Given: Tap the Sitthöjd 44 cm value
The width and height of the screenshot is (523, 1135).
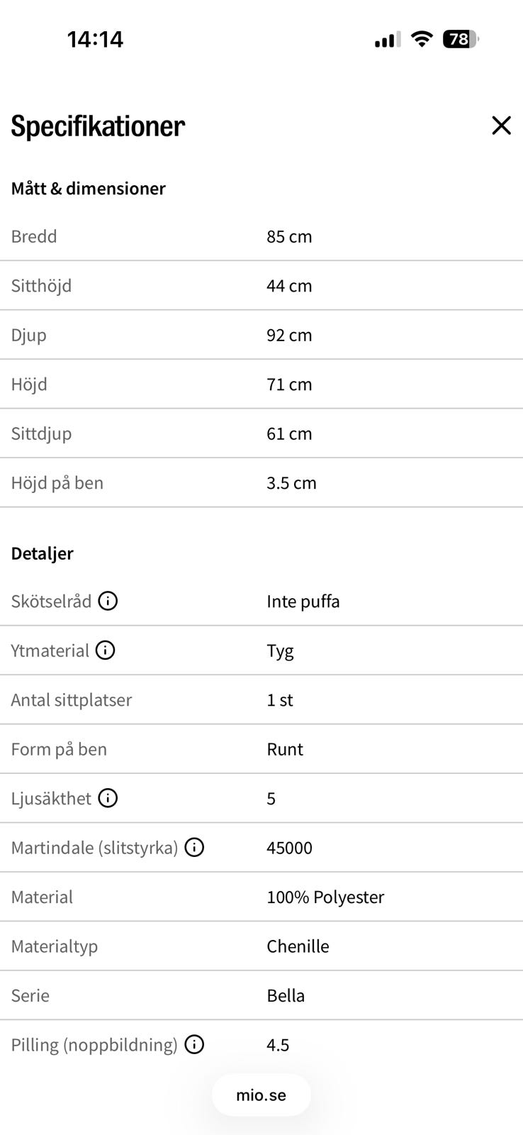Looking at the screenshot, I should point(289,285).
